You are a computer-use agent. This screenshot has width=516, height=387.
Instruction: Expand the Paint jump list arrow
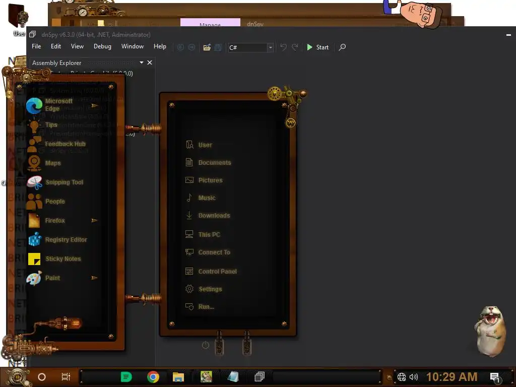pyautogui.click(x=94, y=278)
